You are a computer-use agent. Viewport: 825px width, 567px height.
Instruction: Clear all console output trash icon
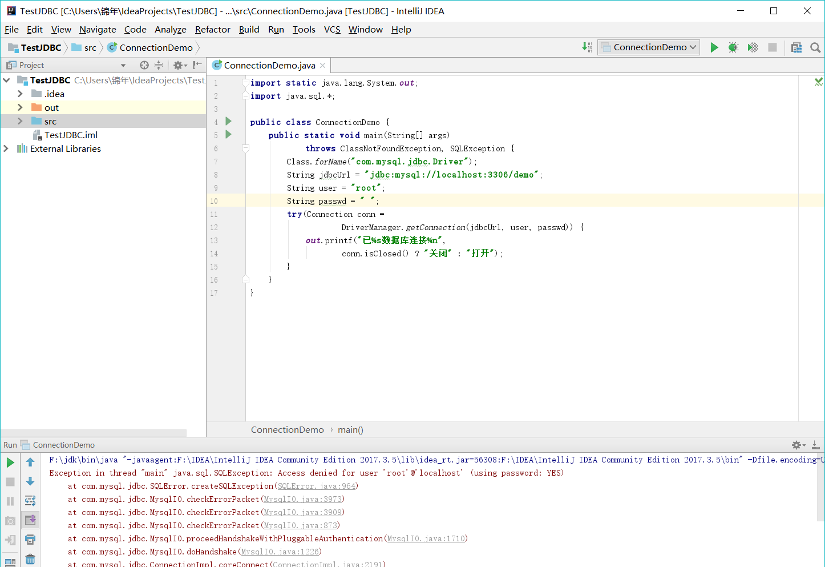pyautogui.click(x=30, y=560)
